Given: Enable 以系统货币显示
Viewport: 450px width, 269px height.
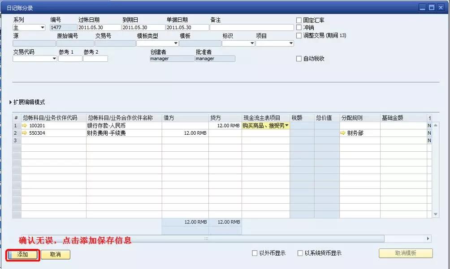Looking at the screenshot, I should [300, 252].
